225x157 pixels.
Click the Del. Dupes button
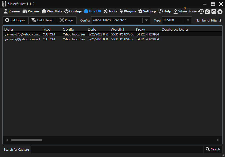tap(15, 20)
